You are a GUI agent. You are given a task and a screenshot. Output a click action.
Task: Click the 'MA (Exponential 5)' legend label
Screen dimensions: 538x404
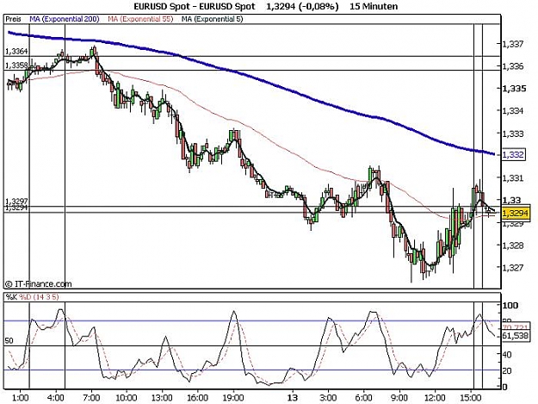[x=212, y=19]
